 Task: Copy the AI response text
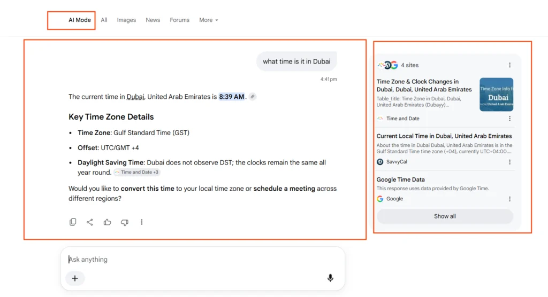(x=73, y=222)
